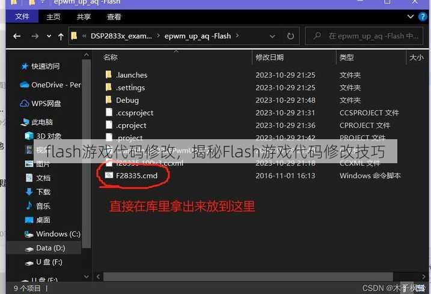431x294 pixels.
Task: Switch to the 共享 ribbon tab
Action: 84,17
